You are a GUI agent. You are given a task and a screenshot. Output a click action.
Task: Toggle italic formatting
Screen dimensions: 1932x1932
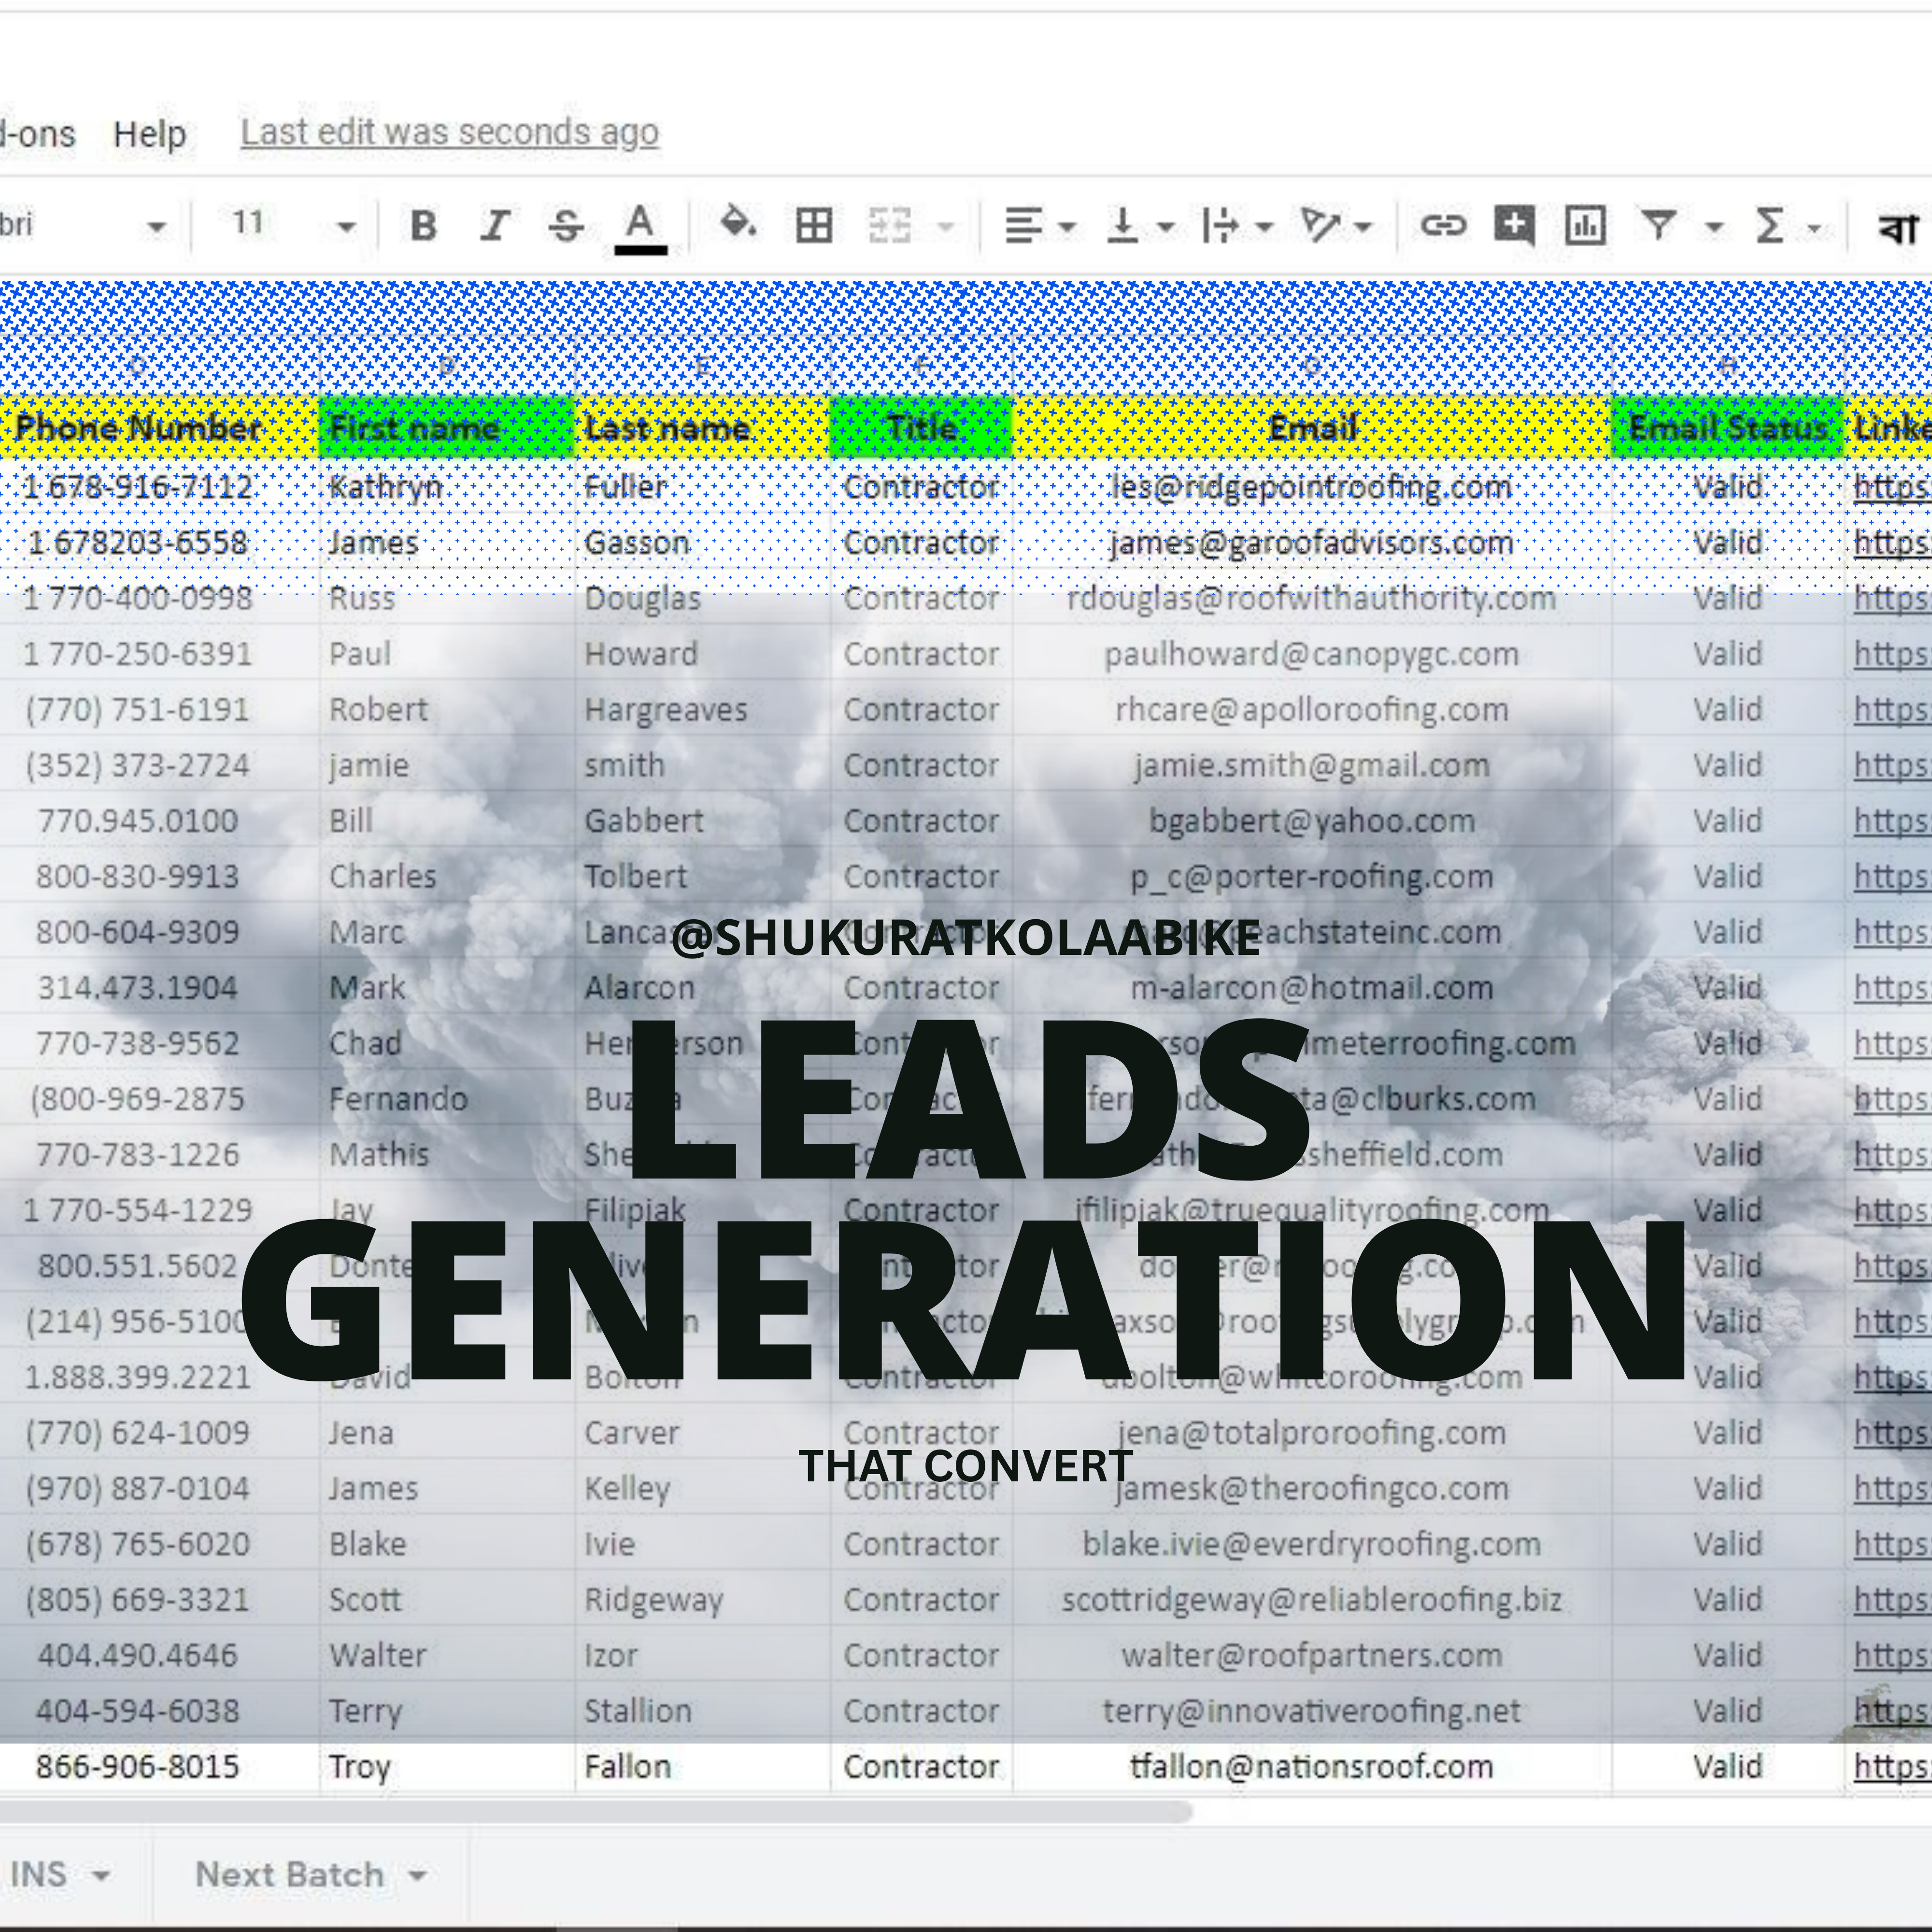pyautogui.click(x=494, y=226)
